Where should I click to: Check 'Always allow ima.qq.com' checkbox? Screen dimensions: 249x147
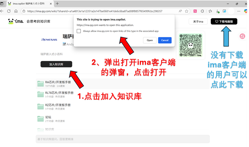[79, 31]
